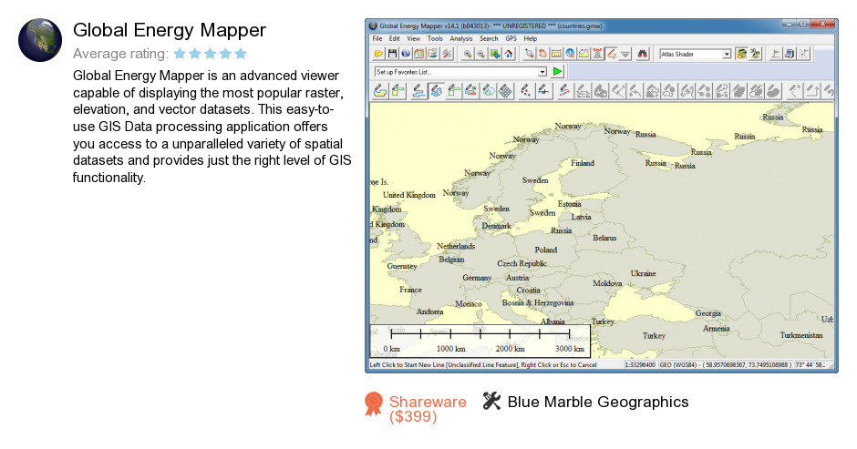Click the computer screen capture icon

790,54
